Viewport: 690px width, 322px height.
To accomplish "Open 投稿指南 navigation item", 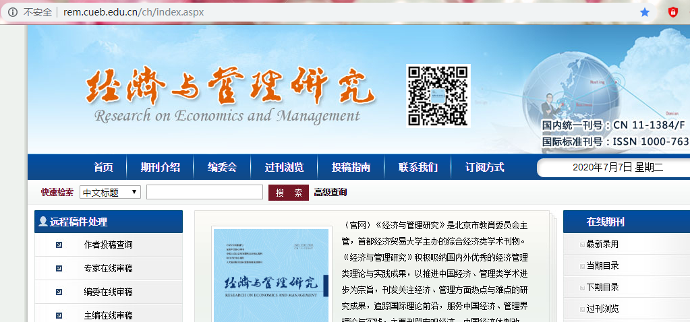I will (351, 167).
